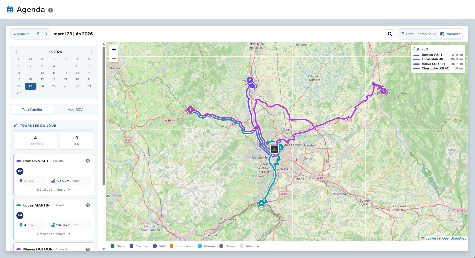Toggle Lucas MARTIN in Équipes legend
Viewport: 475px width, 258px height.
(x=438, y=59)
